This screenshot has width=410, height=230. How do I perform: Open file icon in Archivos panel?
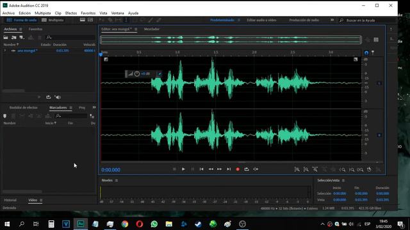point(6,38)
